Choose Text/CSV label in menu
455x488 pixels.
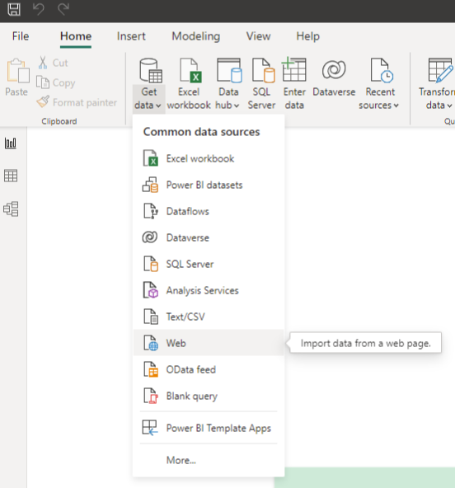pyautogui.click(x=185, y=317)
